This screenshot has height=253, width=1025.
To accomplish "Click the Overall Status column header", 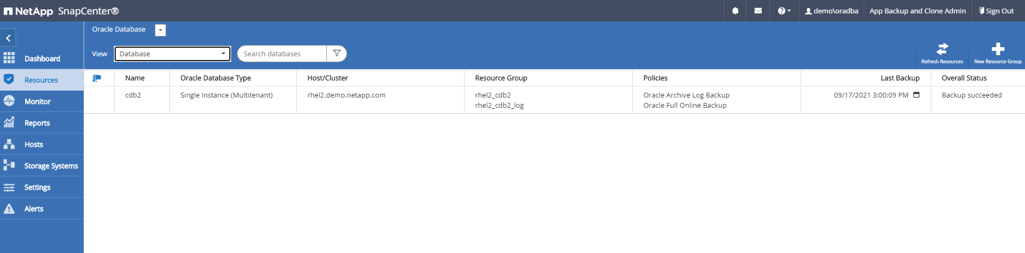I will coord(964,78).
